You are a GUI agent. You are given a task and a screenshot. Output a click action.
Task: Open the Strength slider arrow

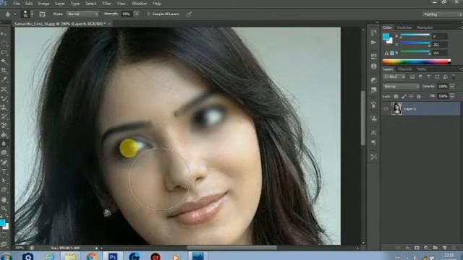click(137, 14)
